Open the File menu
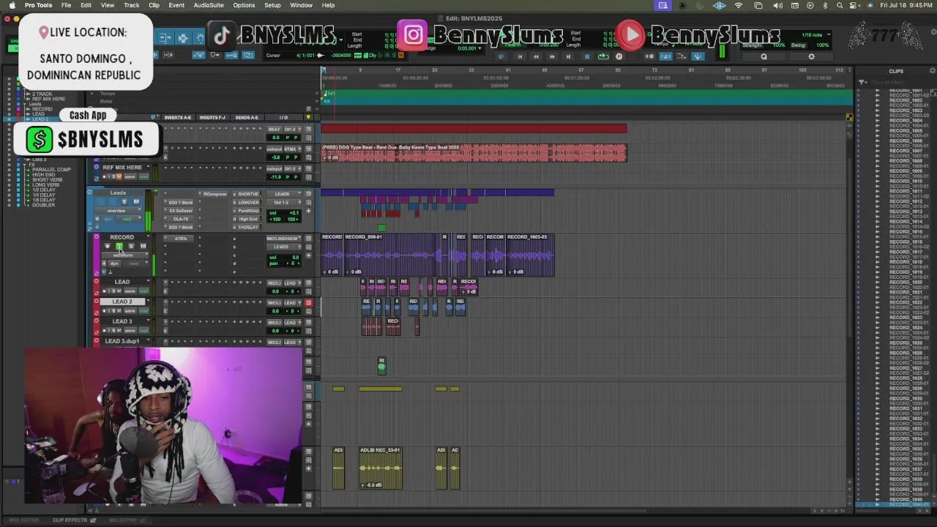This screenshot has width=937, height=527. (66, 5)
